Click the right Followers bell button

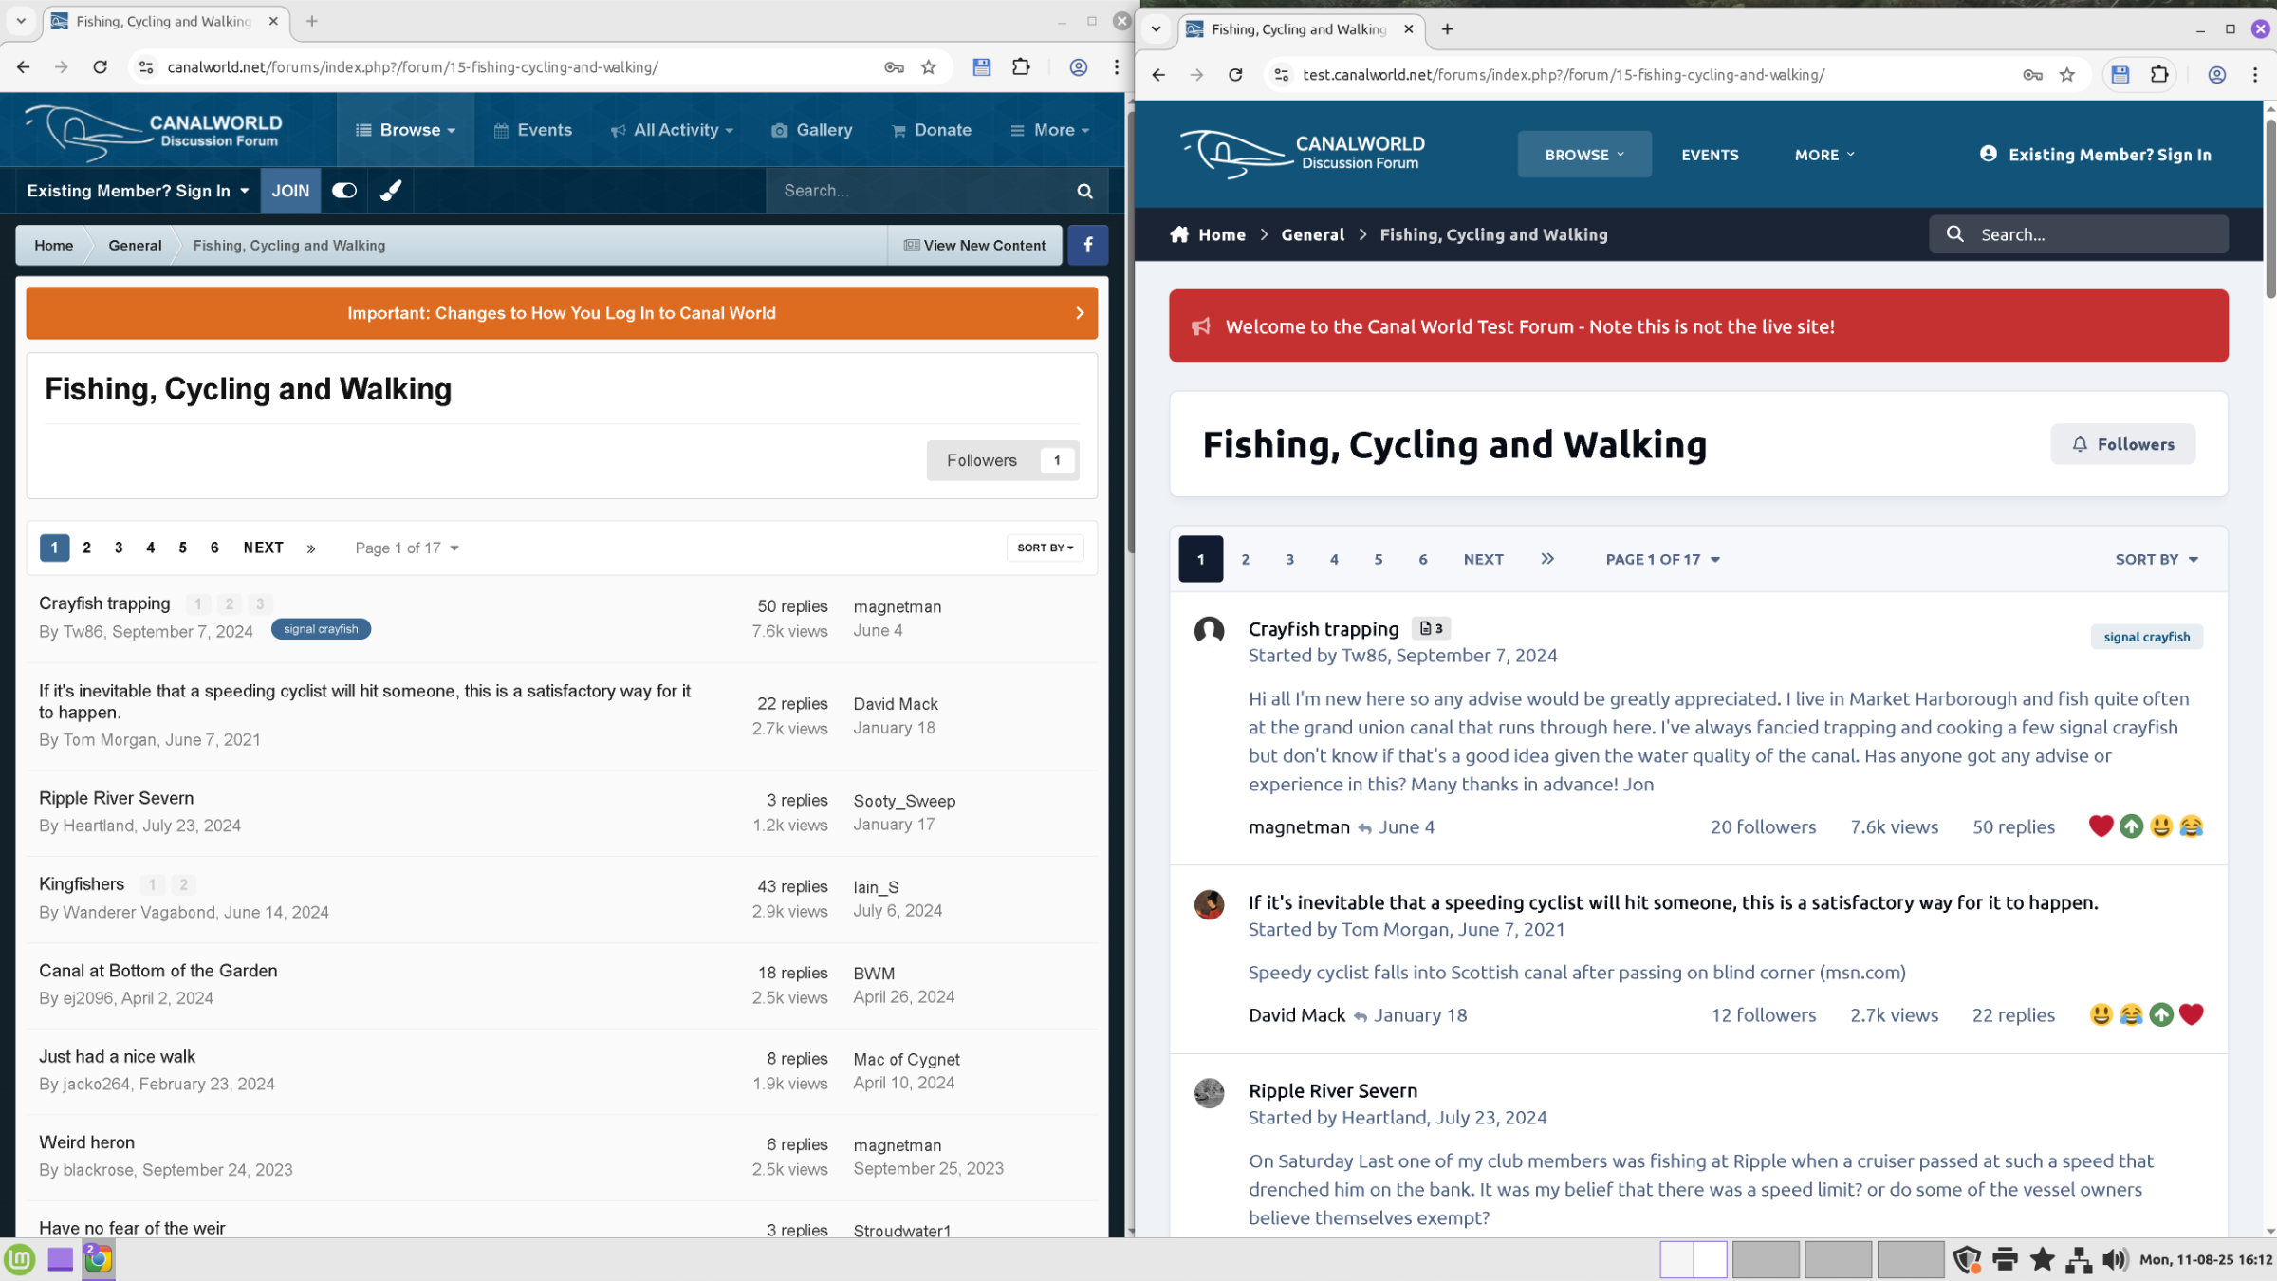pos(2122,444)
